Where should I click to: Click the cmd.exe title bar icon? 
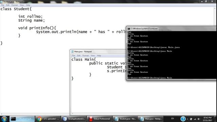click(x=129, y=28)
